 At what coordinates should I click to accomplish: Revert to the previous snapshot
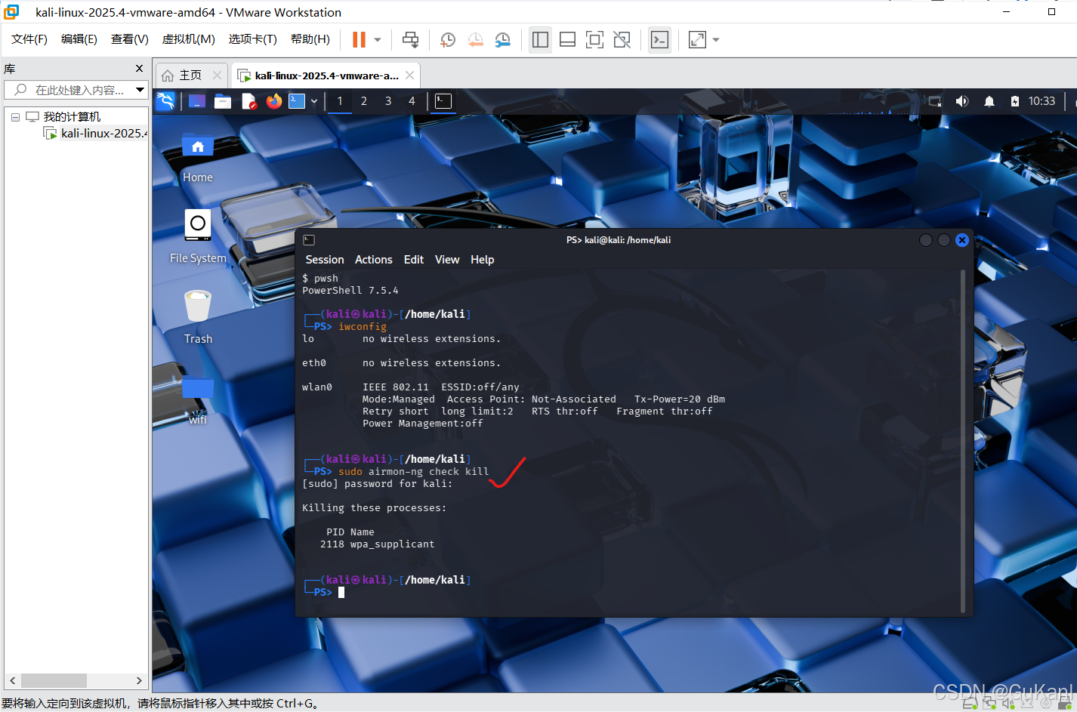coord(475,39)
